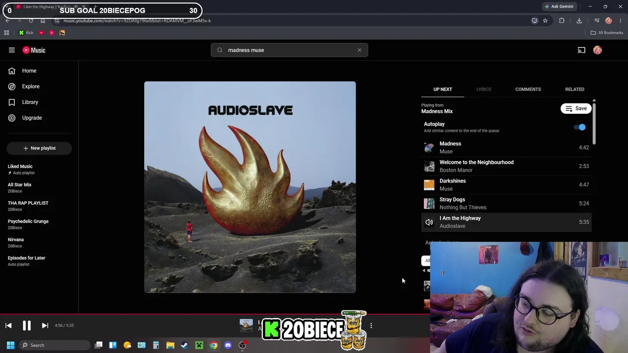Skip to the next track

45,326
